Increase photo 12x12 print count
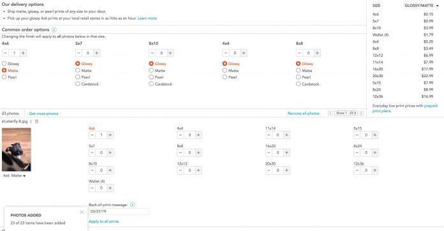 (198, 170)
